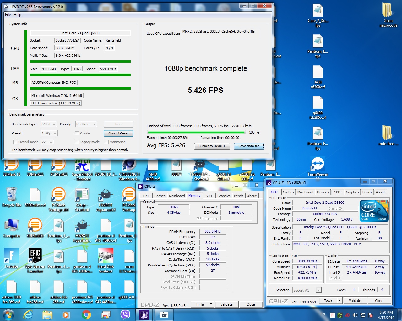Switch to SPD tab in CPU-Z Memory window
Viewport: 402px width, 321px height.
209,196
